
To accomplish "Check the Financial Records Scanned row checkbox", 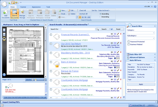I will click(51, 35).
